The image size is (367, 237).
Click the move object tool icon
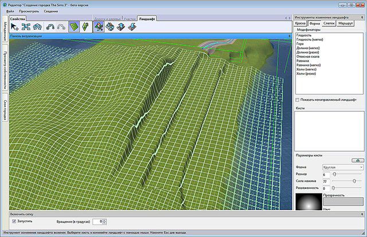coord(25,26)
